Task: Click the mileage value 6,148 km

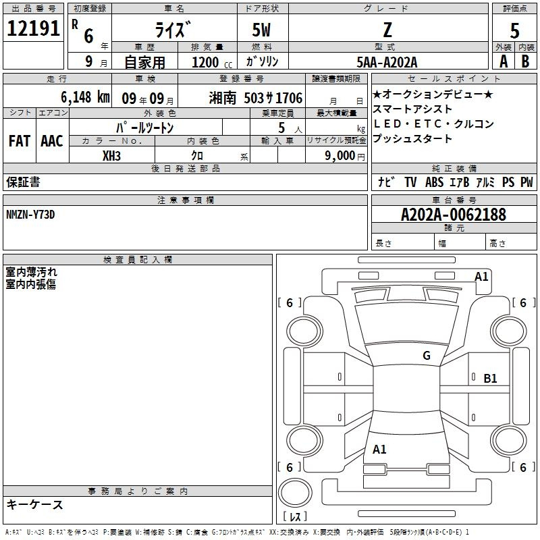Action: pos(74,97)
